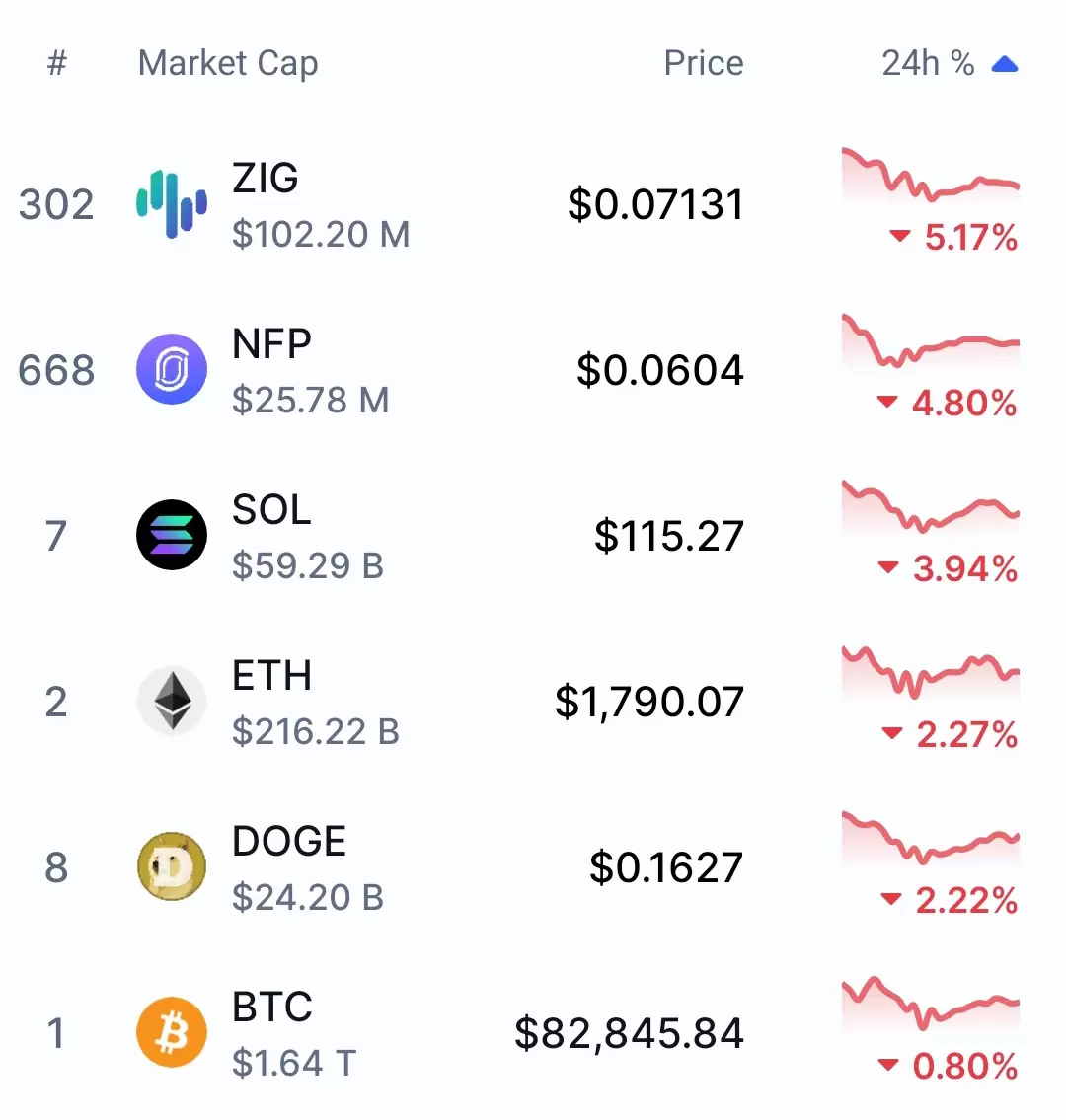Toggle the 24h % blue sort arrow
The height and width of the screenshot is (1120, 1066).
1005,65
